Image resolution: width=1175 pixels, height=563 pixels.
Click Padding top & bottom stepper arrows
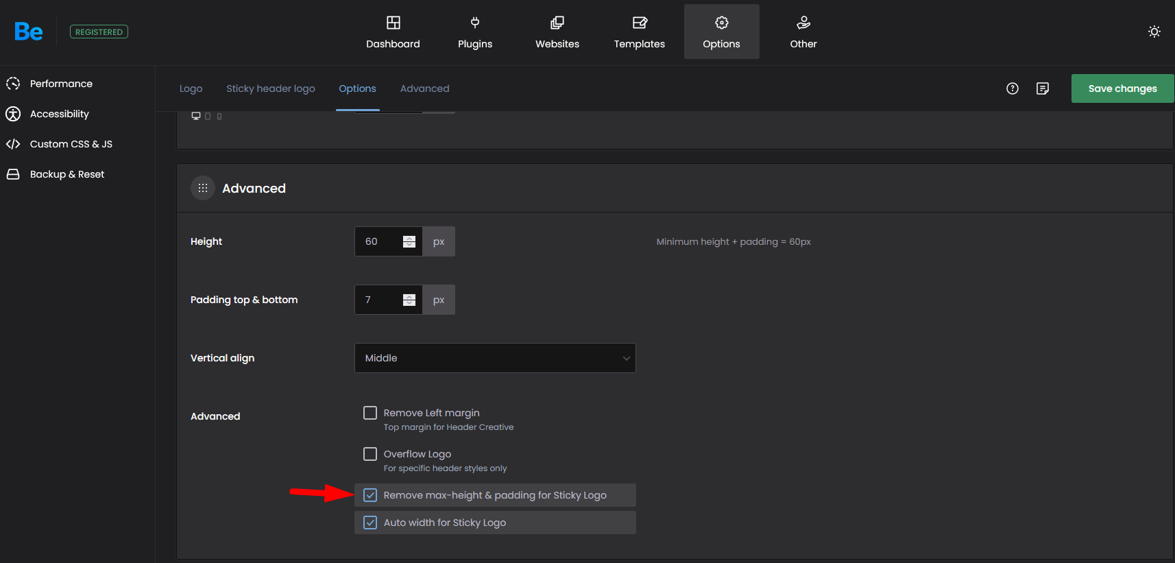pyautogui.click(x=409, y=300)
